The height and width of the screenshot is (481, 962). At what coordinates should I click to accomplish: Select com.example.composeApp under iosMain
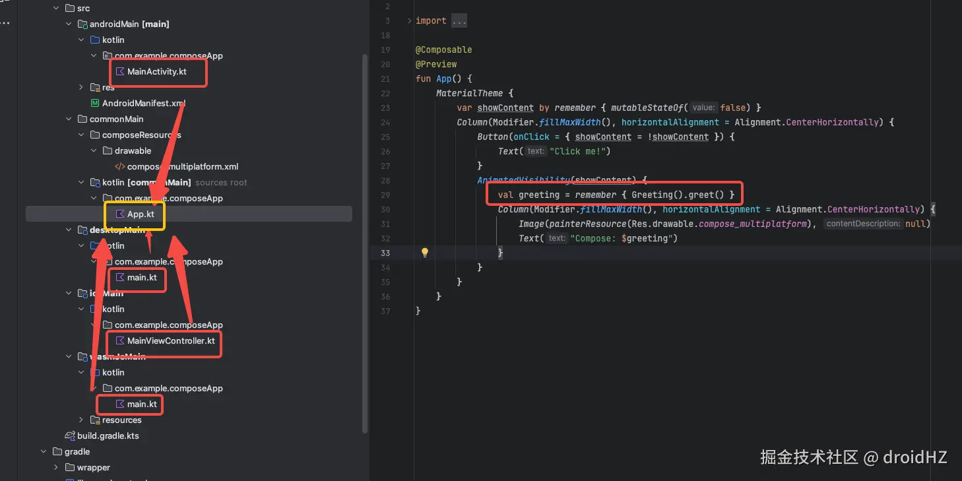pyautogui.click(x=168, y=325)
